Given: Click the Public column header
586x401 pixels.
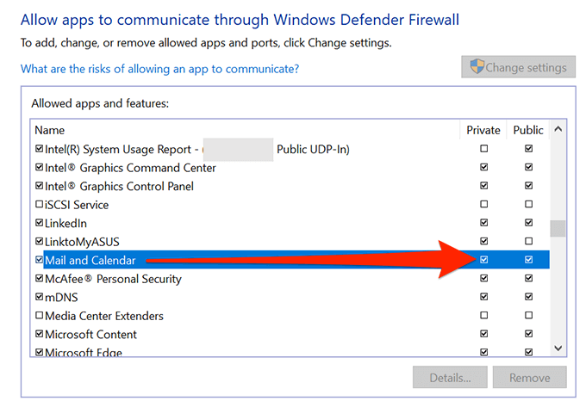Looking at the screenshot, I should [x=527, y=130].
